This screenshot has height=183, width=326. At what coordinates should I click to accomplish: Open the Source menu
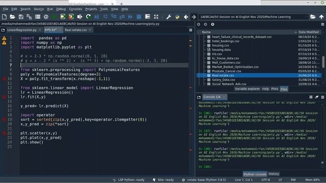[x=39, y=9]
